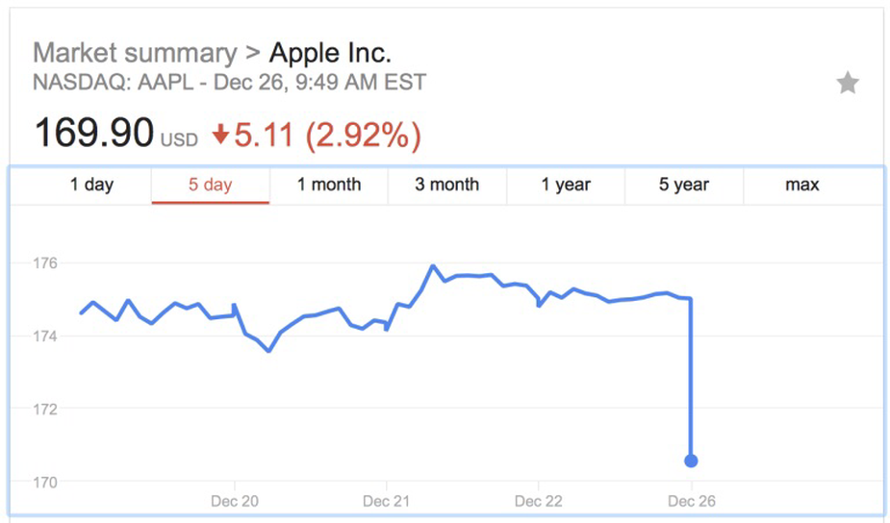The image size is (890, 523).
Task: Click the red down arrow indicator
Action: (x=220, y=136)
